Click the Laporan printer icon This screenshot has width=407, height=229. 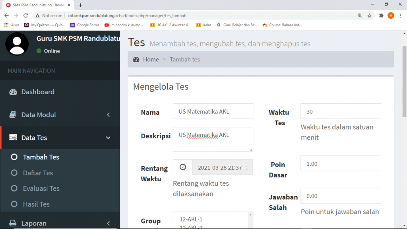(13, 223)
